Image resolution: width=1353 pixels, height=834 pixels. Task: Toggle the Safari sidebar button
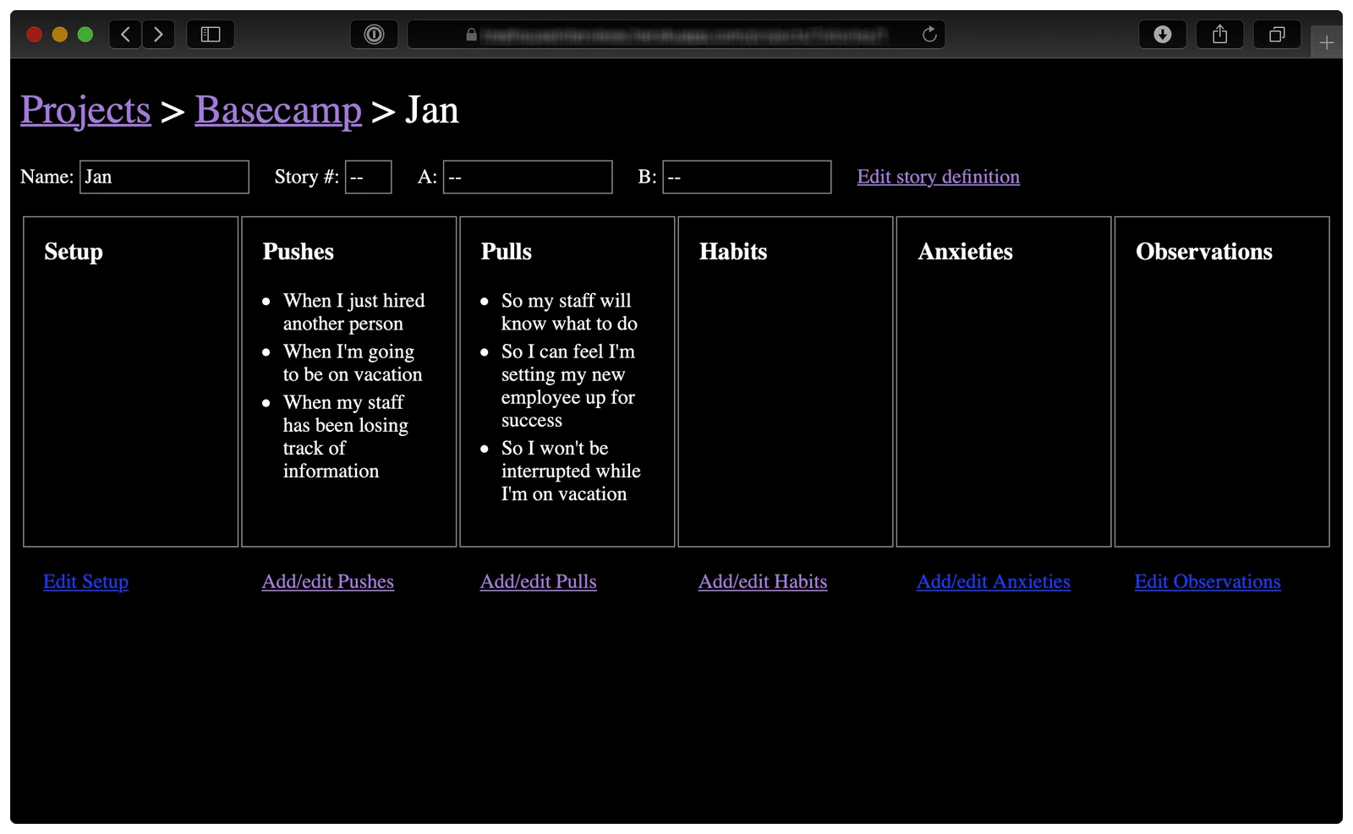pos(211,35)
